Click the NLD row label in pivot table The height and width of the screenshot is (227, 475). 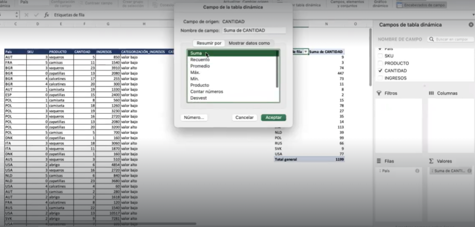[291, 132]
